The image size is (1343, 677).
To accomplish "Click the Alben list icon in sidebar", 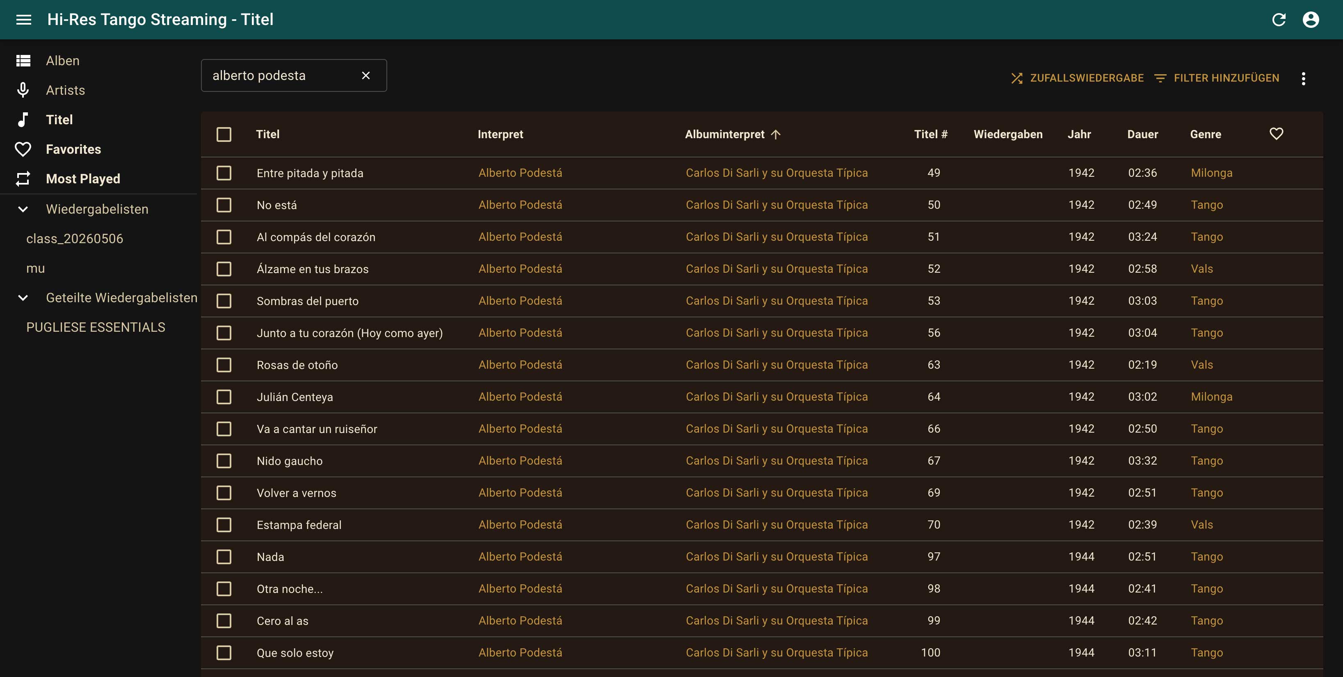I will coord(23,60).
